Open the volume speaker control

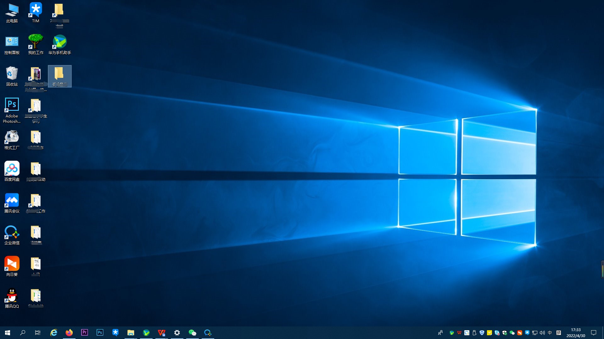(542, 333)
